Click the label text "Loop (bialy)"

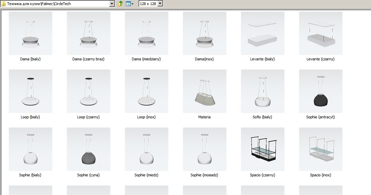[x=30, y=117]
